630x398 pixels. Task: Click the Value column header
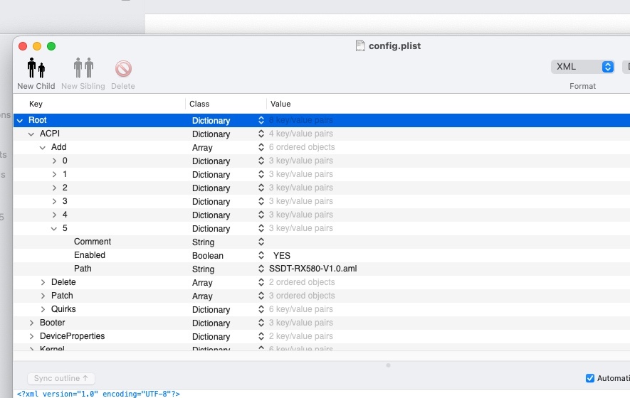pyautogui.click(x=280, y=104)
